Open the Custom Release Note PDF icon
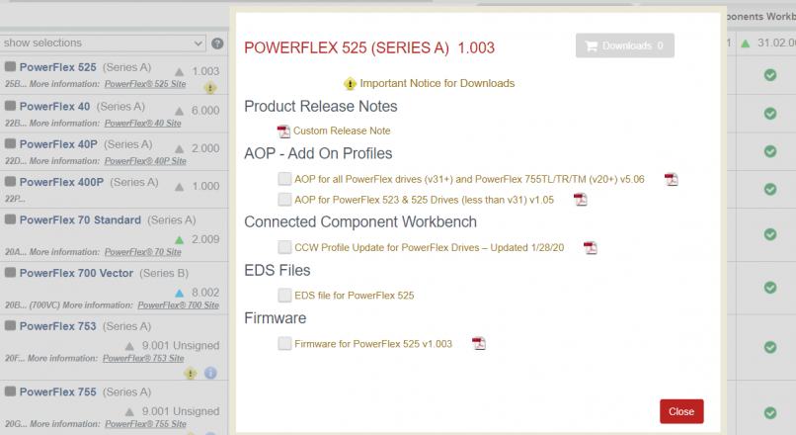 click(283, 131)
